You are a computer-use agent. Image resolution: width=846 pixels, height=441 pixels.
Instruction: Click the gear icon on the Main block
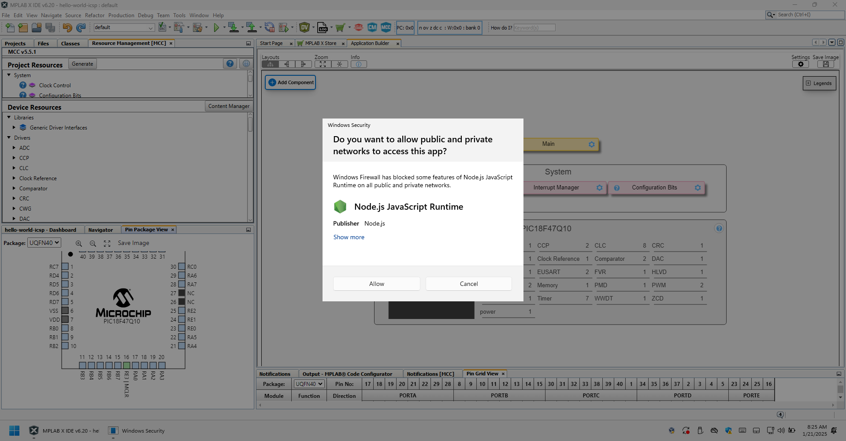click(x=592, y=145)
